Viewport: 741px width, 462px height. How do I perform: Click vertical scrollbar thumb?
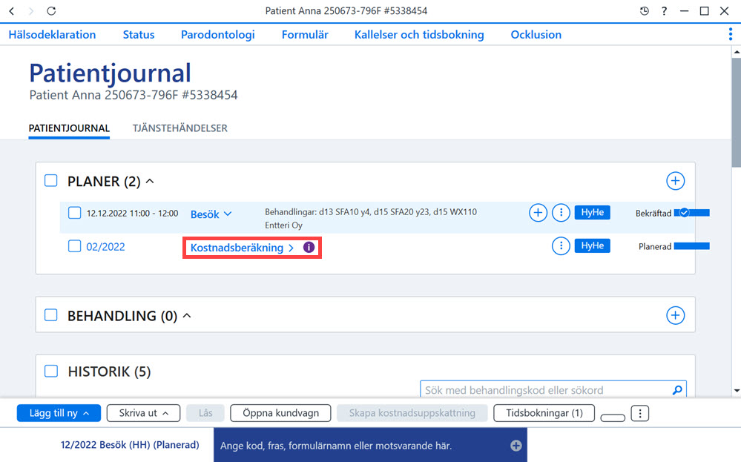(x=737, y=113)
